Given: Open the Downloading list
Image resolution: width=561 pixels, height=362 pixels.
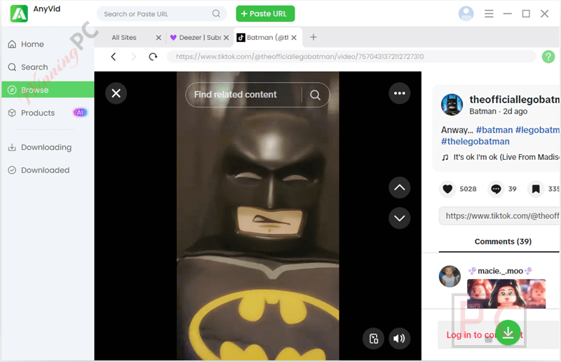Looking at the screenshot, I should pos(48,147).
